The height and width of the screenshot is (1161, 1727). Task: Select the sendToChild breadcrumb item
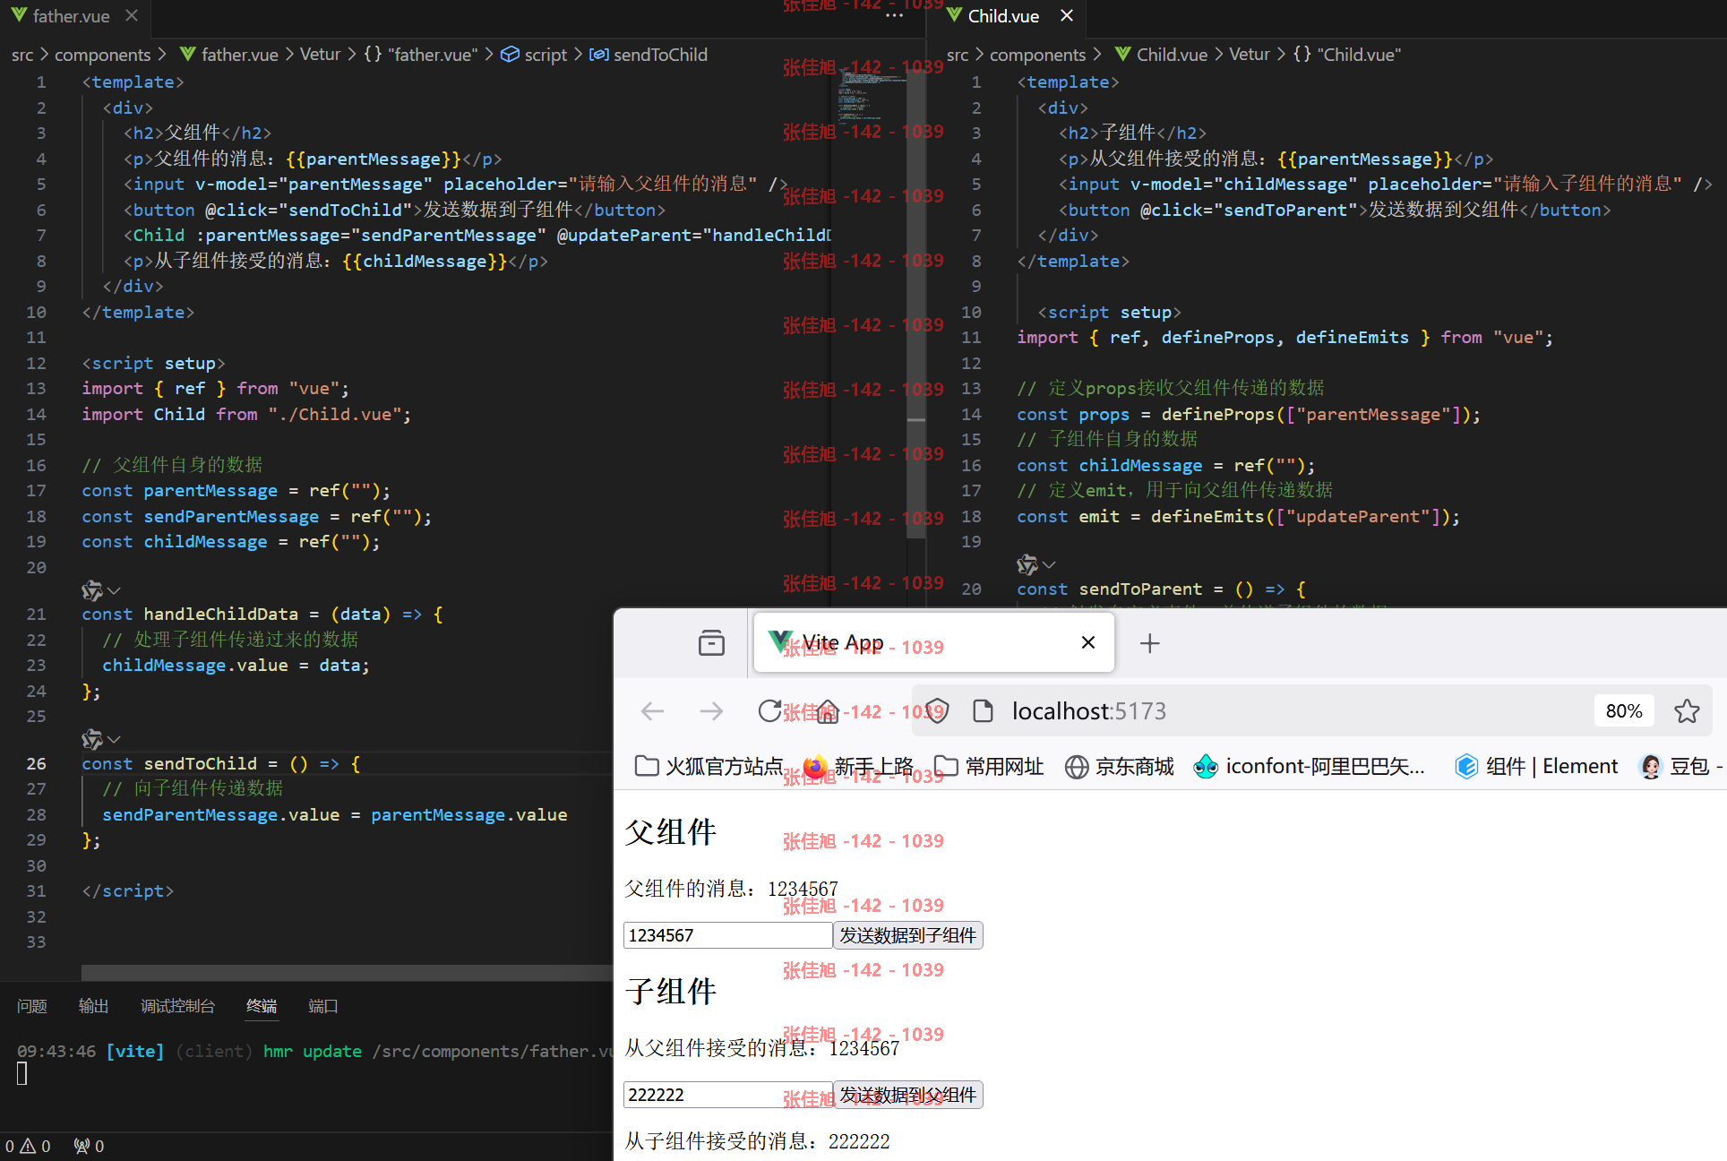click(x=660, y=55)
